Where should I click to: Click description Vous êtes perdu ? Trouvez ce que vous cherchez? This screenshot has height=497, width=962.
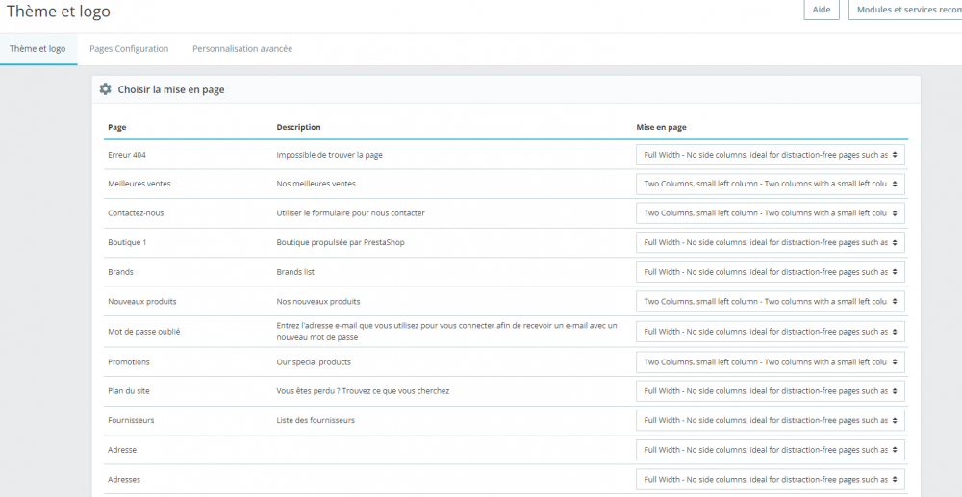(363, 391)
